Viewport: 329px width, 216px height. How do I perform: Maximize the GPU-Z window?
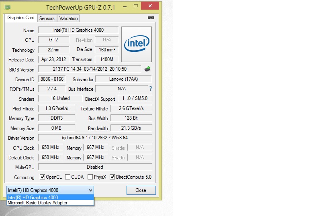(x=136, y=6)
